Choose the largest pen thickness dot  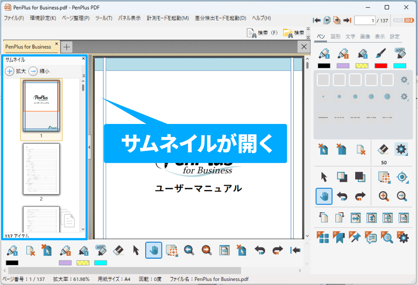click(387, 97)
